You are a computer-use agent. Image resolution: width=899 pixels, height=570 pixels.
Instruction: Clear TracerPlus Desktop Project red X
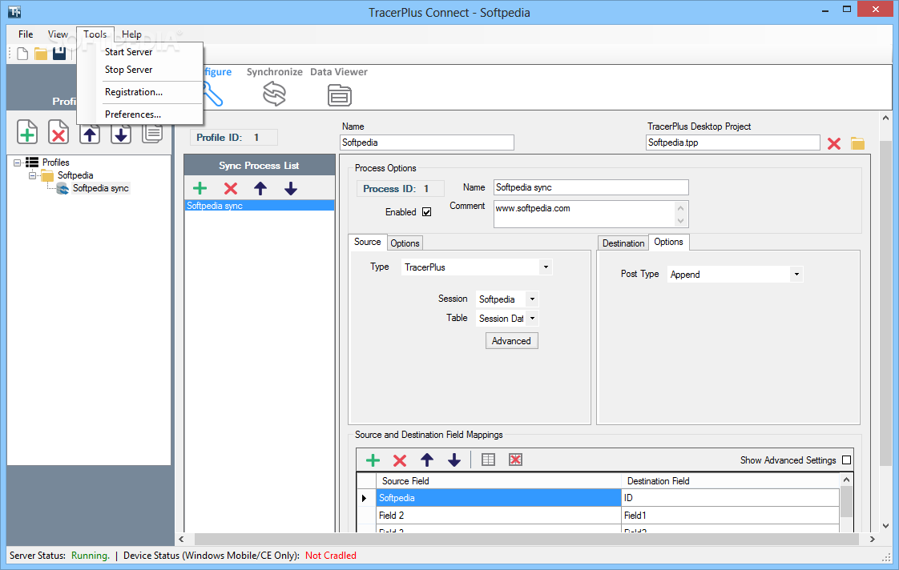(x=834, y=143)
